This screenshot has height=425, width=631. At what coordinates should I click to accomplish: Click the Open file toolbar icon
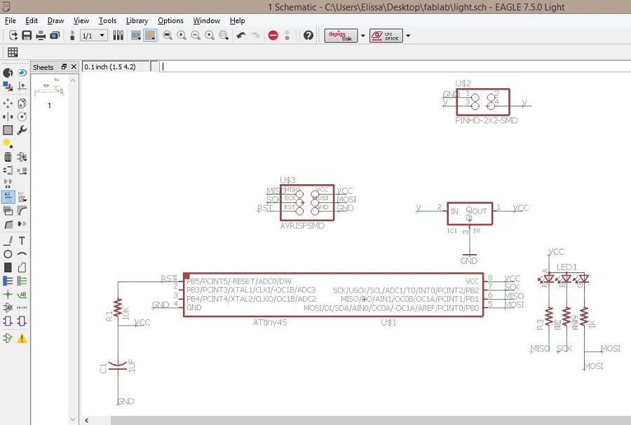click(13, 35)
